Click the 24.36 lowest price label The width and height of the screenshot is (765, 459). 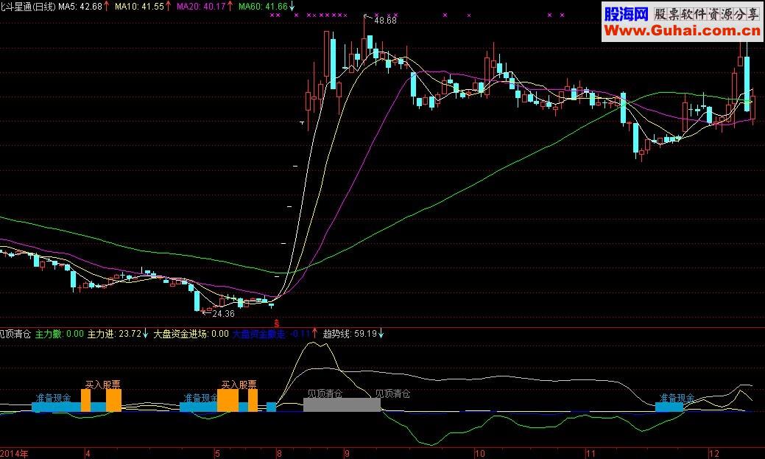click(x=223, y=314)
